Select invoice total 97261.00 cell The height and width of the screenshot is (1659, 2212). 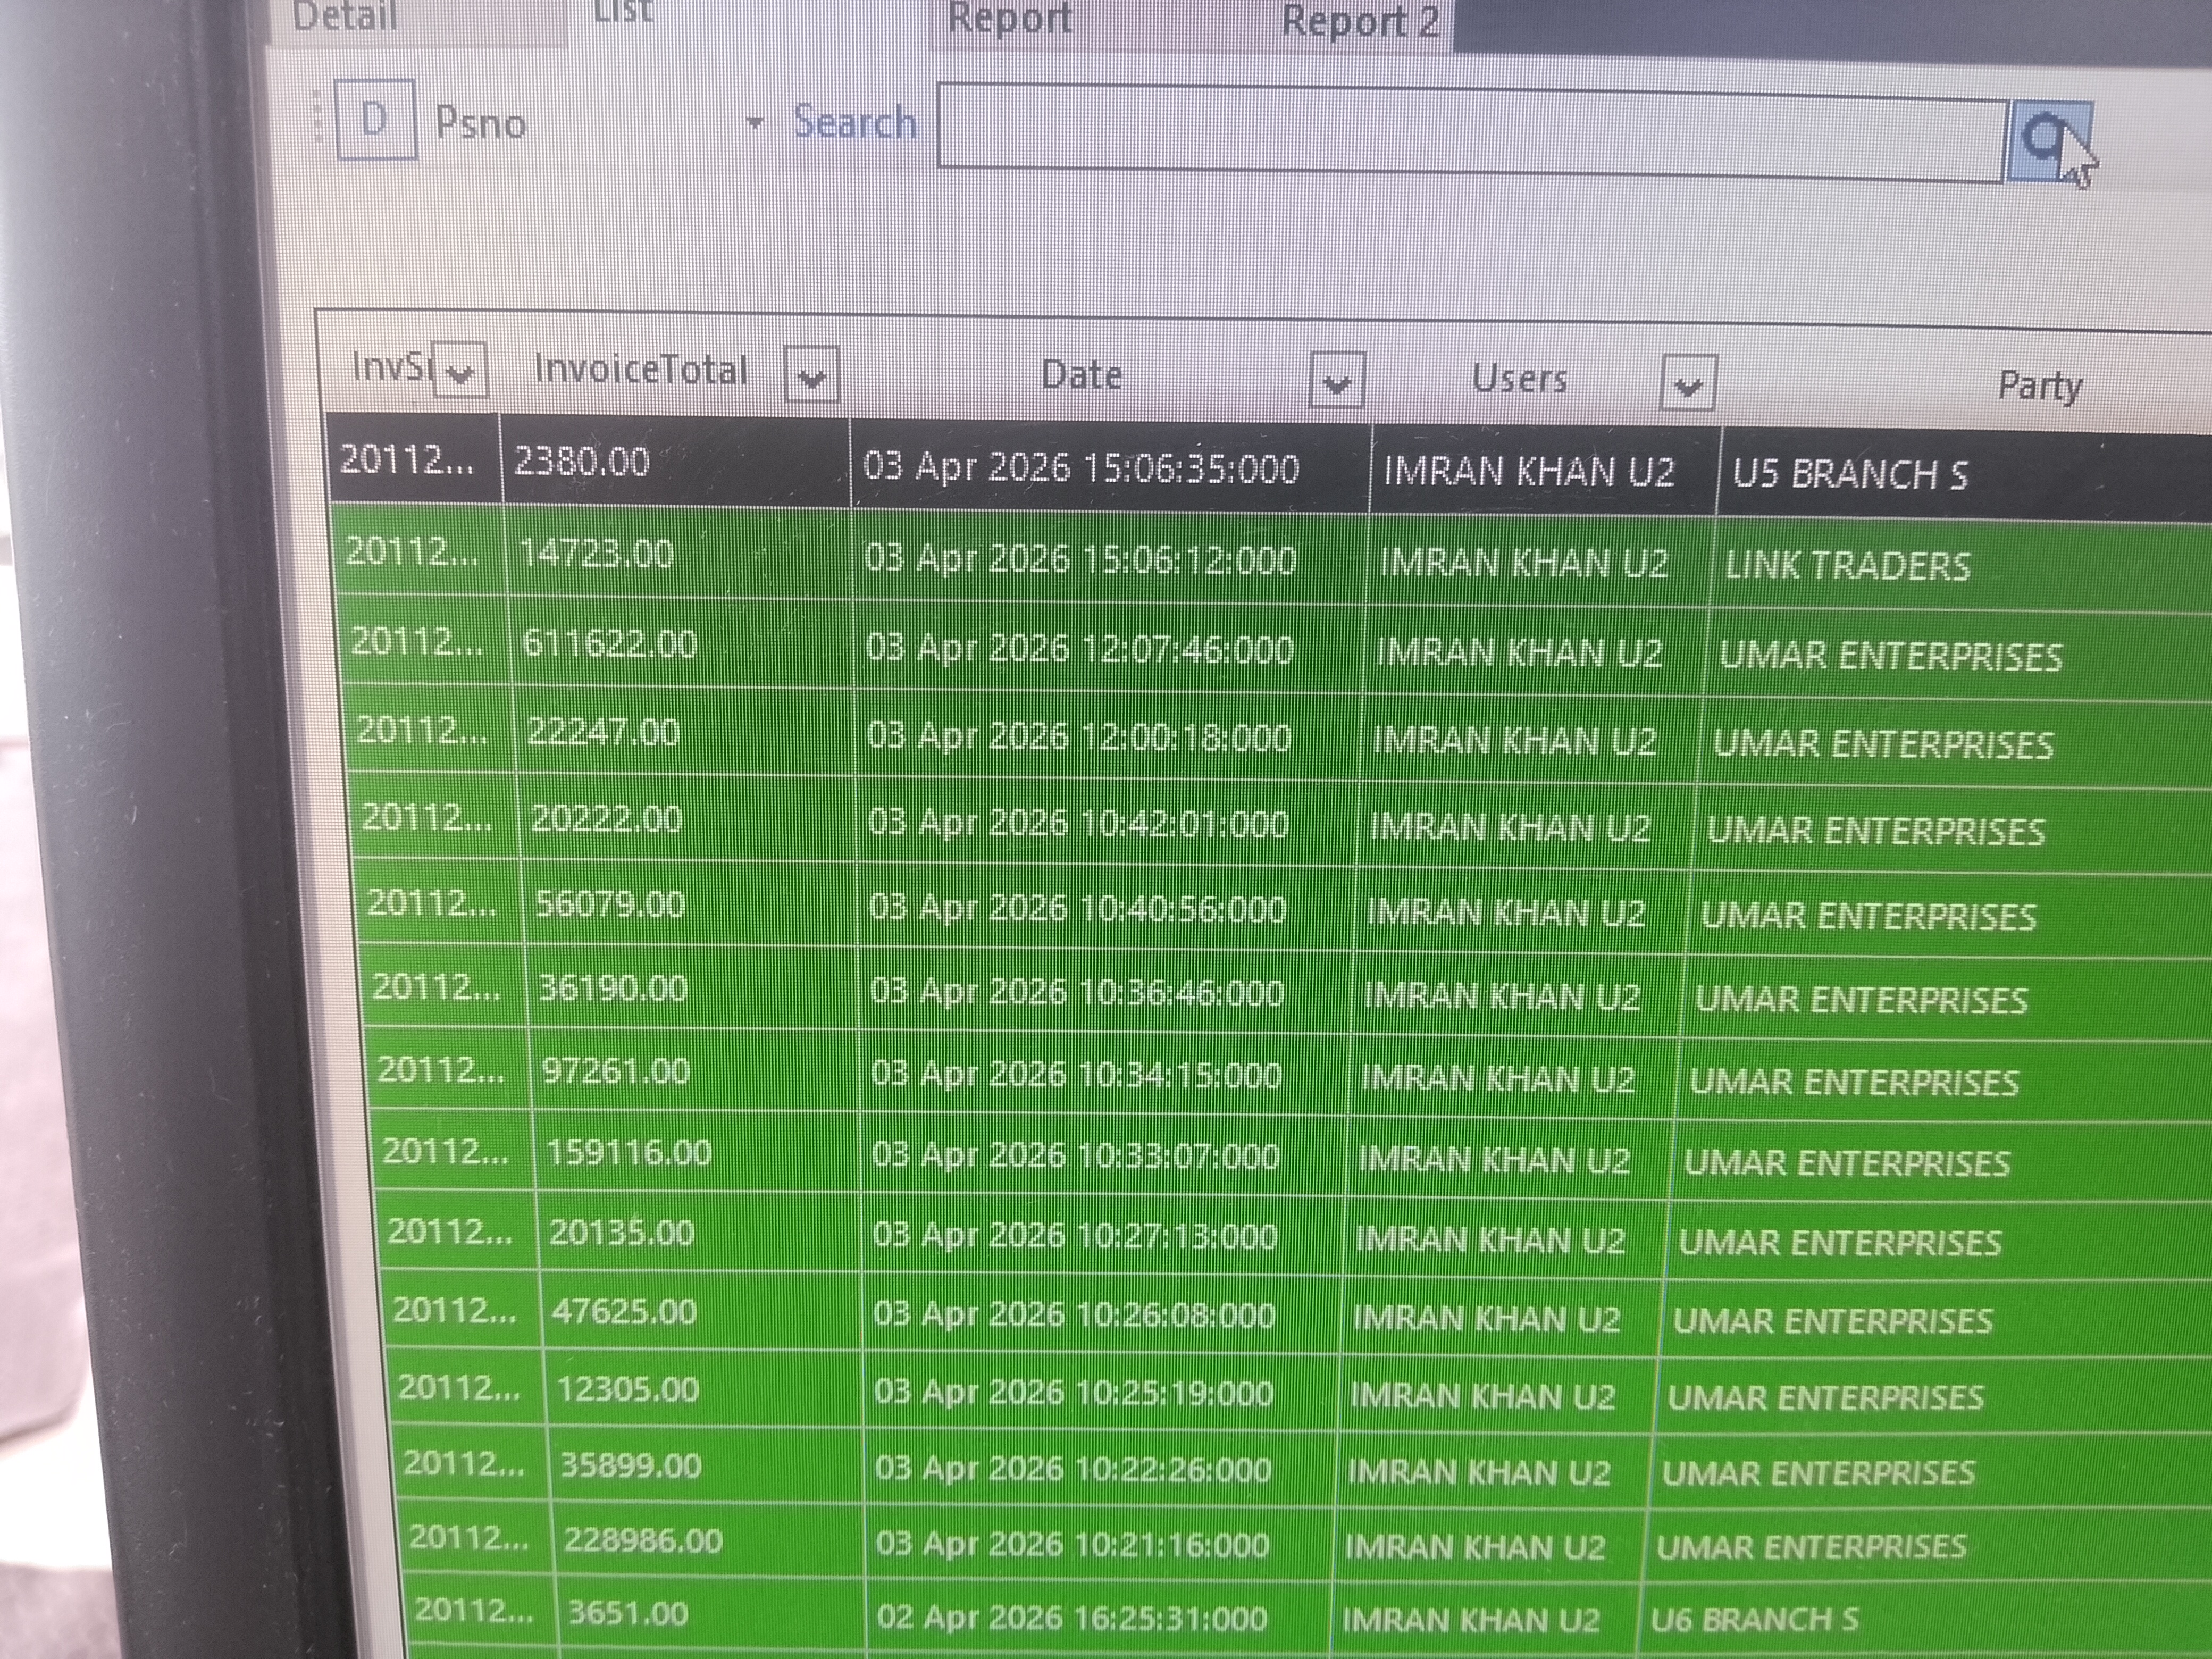click(x=695, y=1071)
